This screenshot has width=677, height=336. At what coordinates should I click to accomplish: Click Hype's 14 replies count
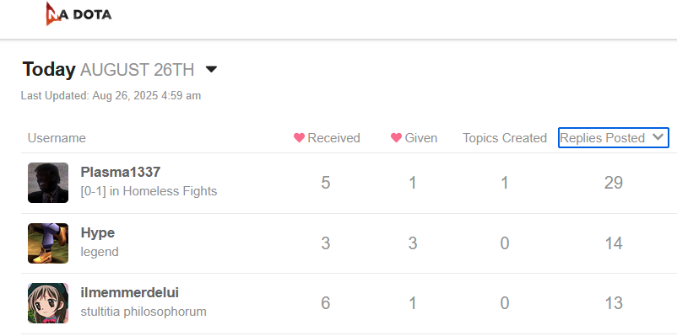click(613, 243)
